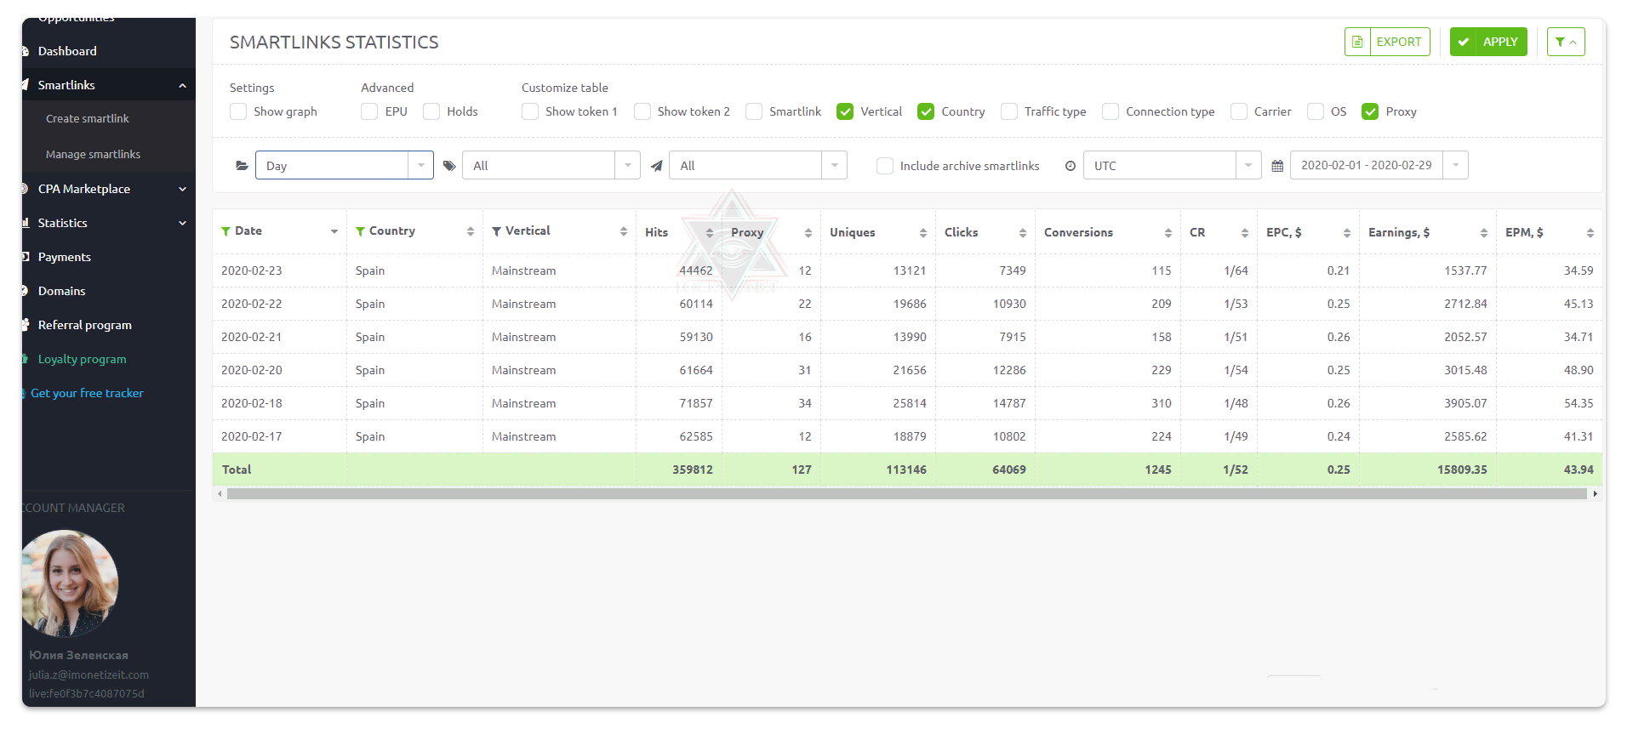Open the UTC timezone dropdown

[1173, 165]
